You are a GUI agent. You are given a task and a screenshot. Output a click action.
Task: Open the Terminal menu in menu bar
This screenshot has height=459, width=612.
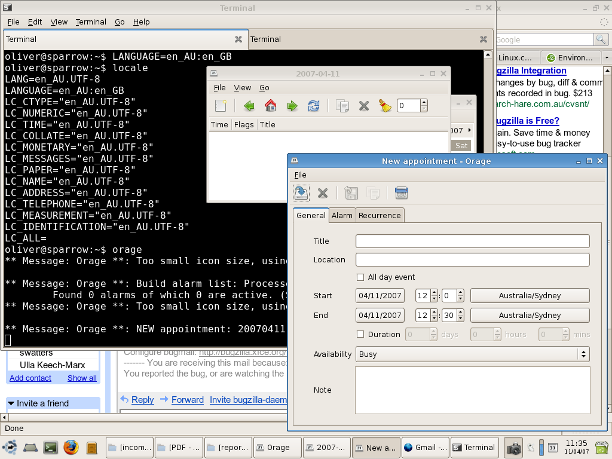[x=91, y=22]
